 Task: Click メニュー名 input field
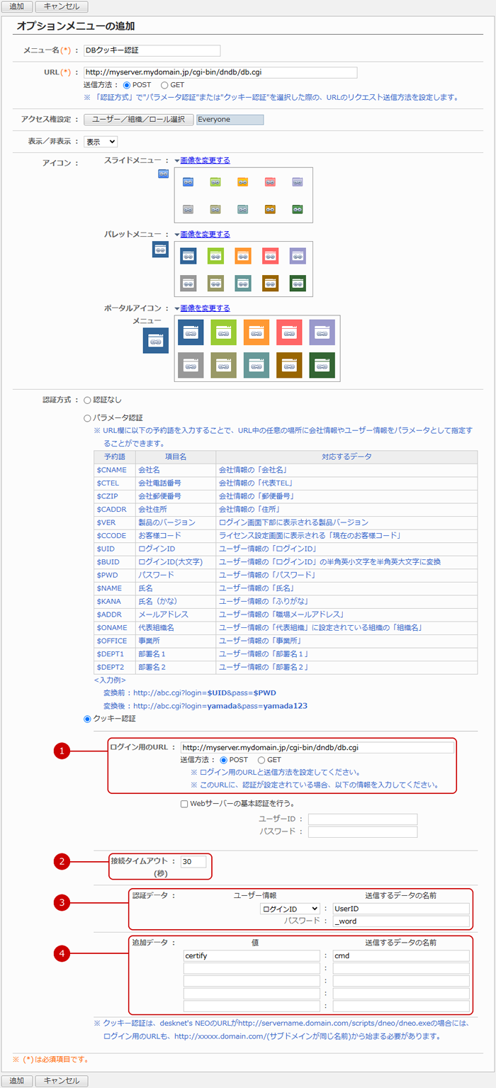pyautogui.click(x=152, y=50)
